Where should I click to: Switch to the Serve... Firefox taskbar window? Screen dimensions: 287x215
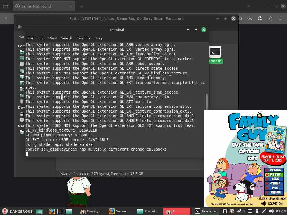pyautogui.click(x=119, y=211)
